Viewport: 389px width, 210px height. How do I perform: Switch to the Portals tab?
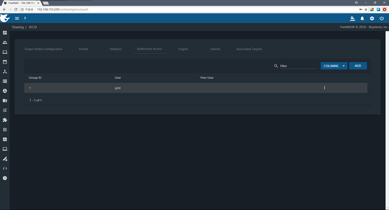point(83,49)
